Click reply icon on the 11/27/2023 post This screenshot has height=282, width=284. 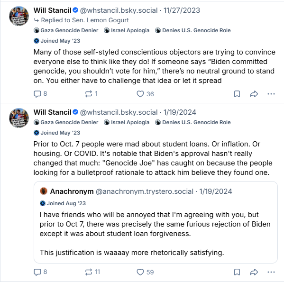coord(37,94)
